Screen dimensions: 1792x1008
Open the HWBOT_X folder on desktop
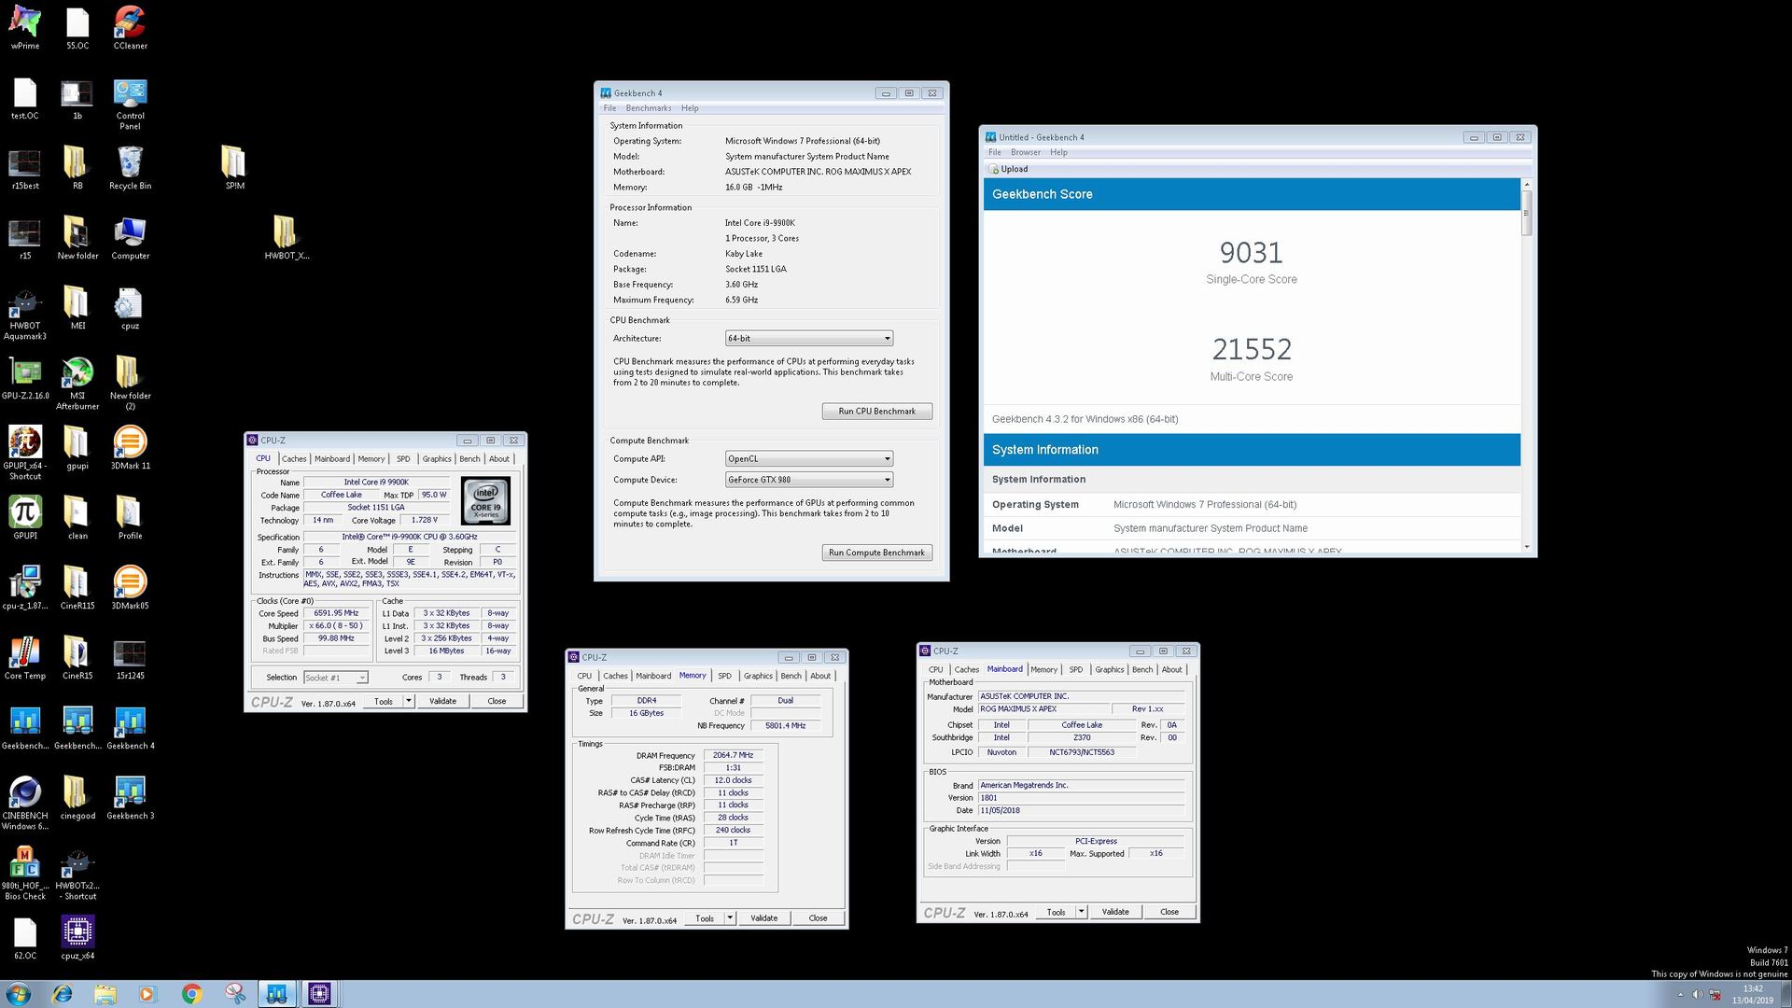click(x=286, y=238)
